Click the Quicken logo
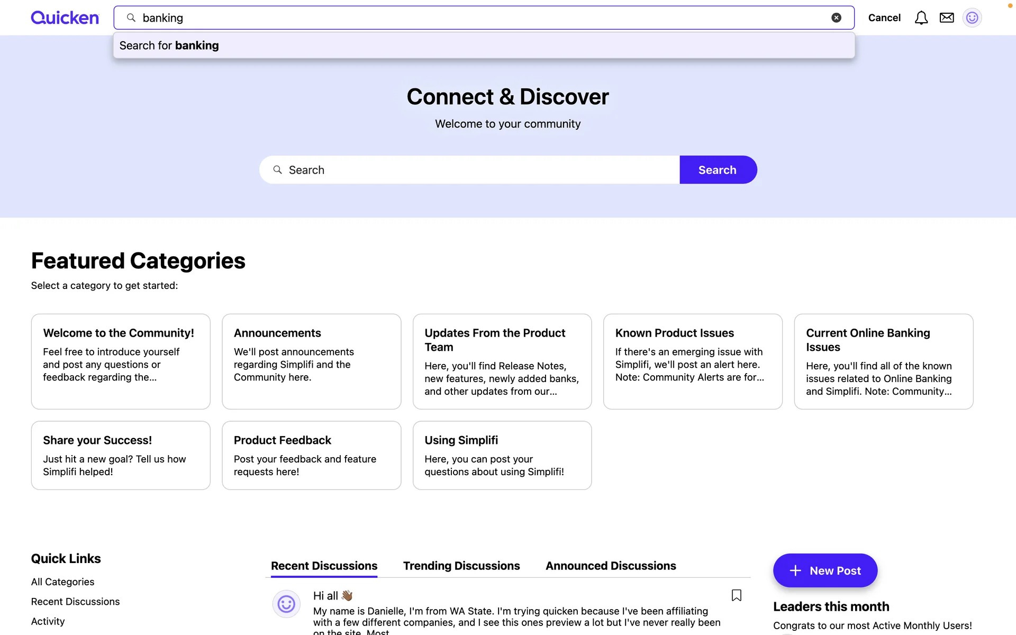 (65, 18)
